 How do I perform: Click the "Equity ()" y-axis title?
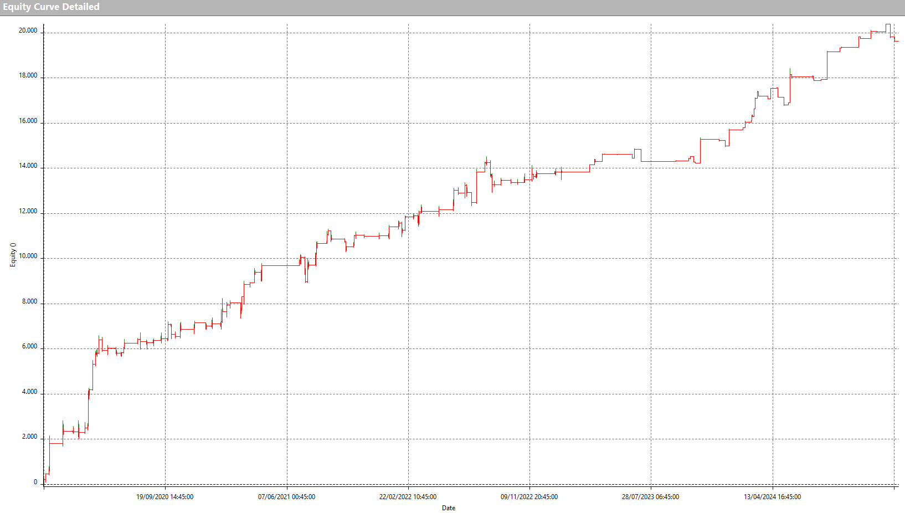coord(13,255)
